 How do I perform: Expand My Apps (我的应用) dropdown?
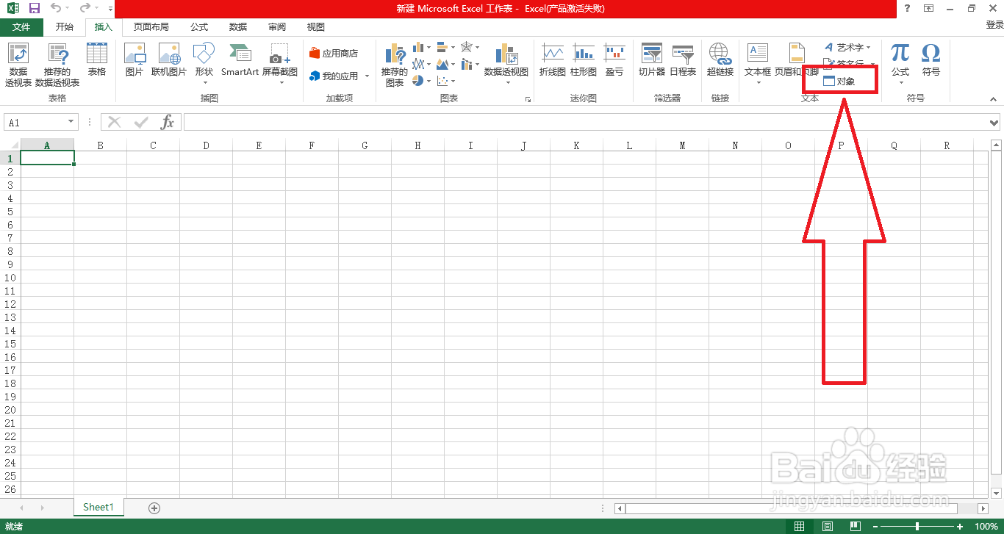point(367,76)
